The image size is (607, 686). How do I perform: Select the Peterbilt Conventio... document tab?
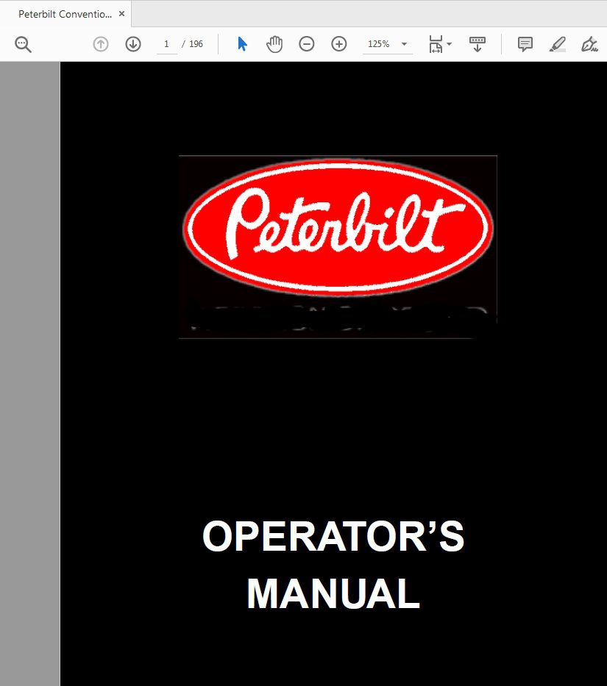click(x=65, y=14)
